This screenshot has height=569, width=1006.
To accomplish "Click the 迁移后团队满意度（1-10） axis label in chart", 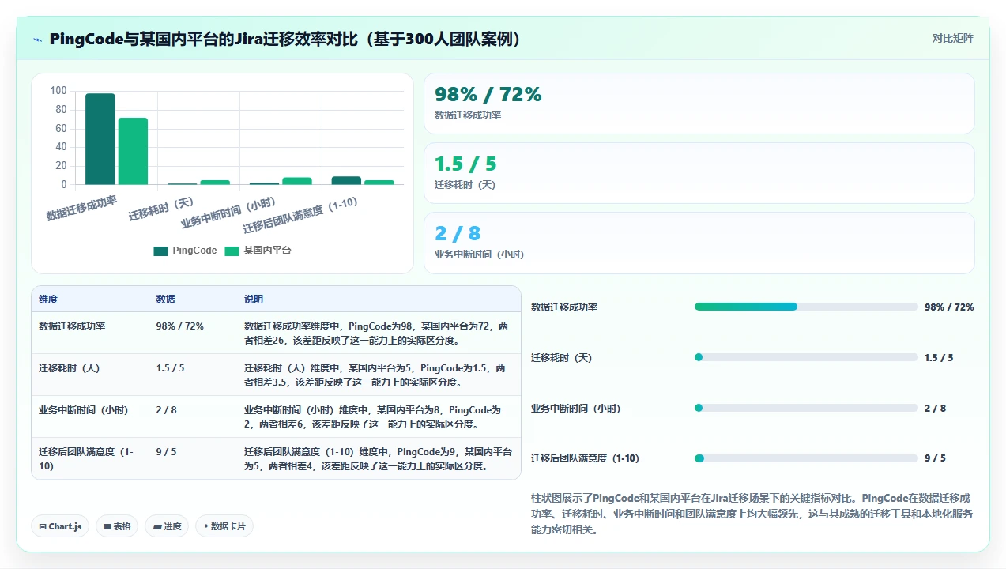I will [x=300, y=215].
